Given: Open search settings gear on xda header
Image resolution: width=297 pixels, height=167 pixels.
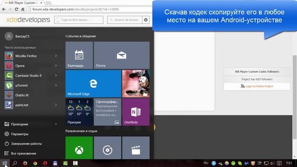Looking at the screenshot, I should point(146,19).
